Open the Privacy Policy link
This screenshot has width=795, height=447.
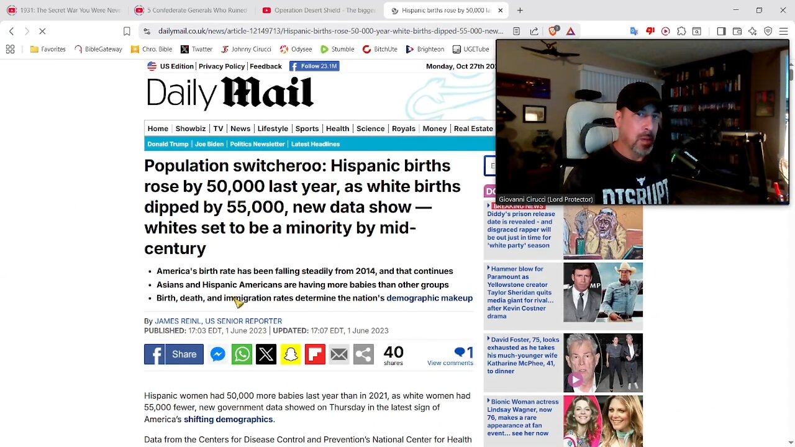[x=222, y=66]
